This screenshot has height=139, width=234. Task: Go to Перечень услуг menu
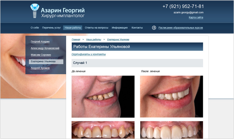52,28
